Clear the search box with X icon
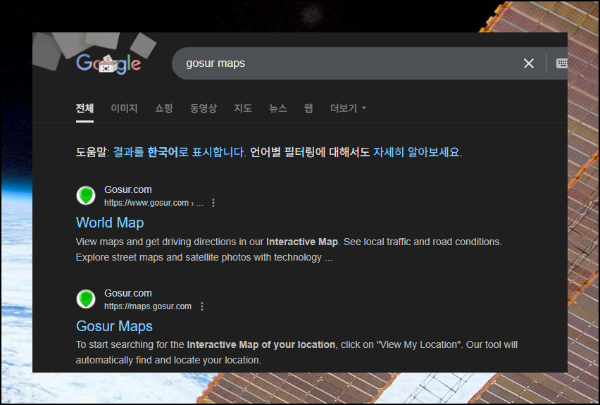This screenshot has width=600, height=405. tap(528, 63)
